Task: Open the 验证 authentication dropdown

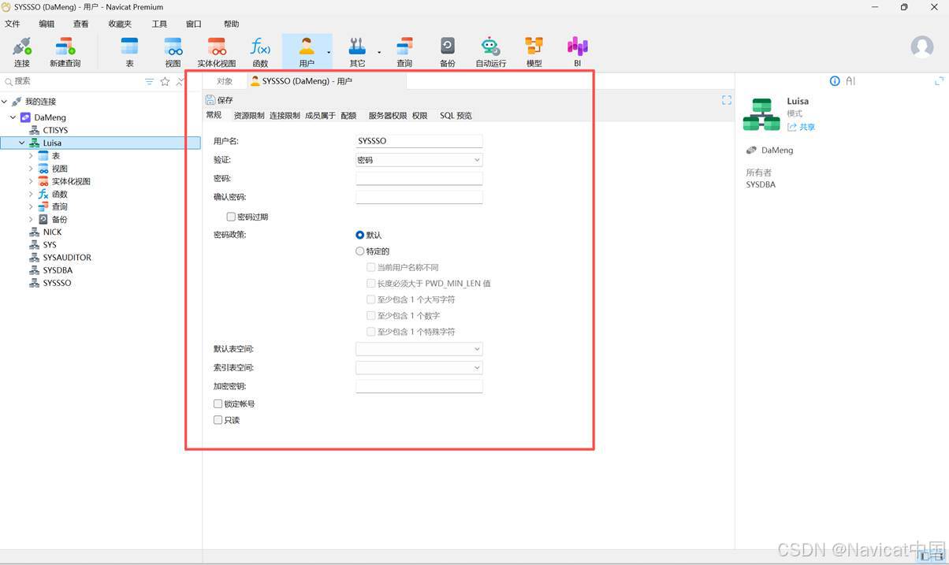Action: 419,160
